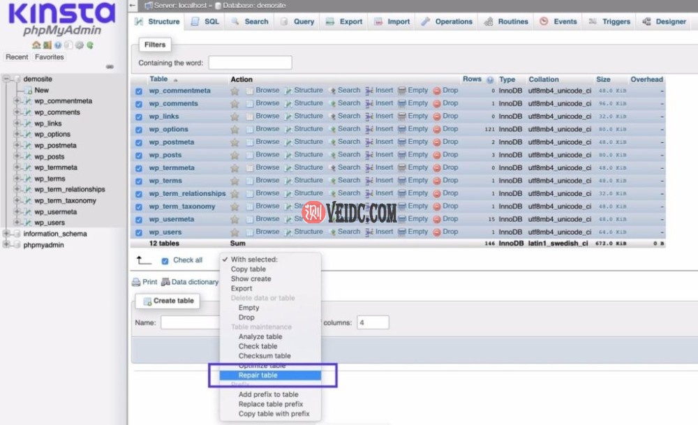Uncheck the wp_termmeta table checkbox
698x425 pixels.
[138, 168]
